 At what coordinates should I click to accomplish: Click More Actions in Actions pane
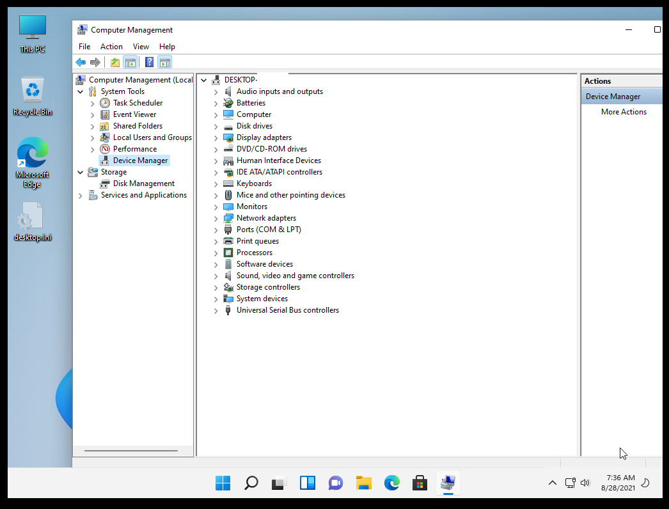click(624, 112)
